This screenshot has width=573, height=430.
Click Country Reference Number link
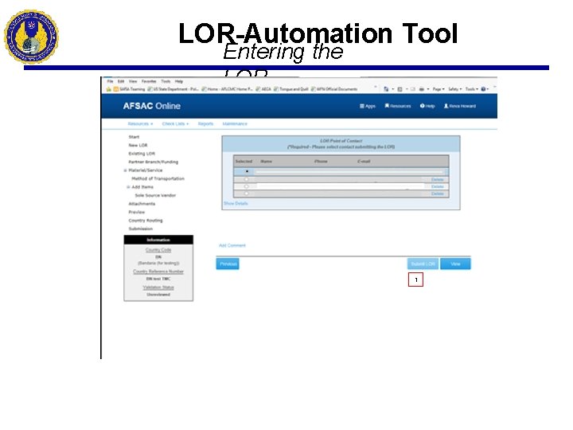point(158,272)
